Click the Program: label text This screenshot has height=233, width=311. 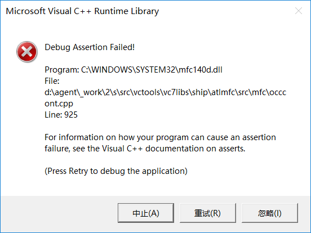(61, 70)
